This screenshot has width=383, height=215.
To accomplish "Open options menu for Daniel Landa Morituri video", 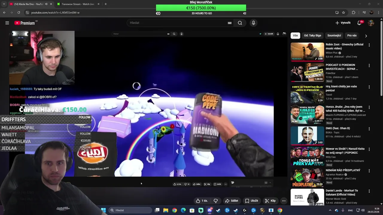I will tap(369, 191).
